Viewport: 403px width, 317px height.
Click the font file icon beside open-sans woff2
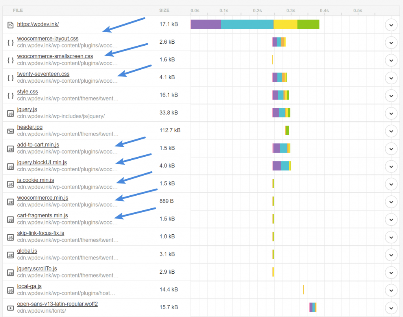[x=11, y=308]
